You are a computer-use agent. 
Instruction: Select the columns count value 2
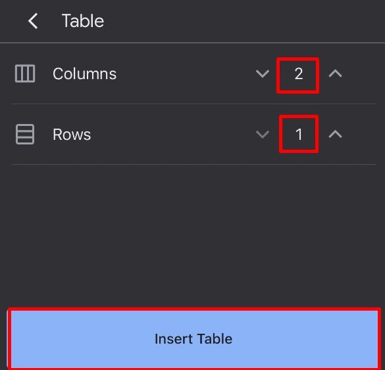[x=298, y=74]
